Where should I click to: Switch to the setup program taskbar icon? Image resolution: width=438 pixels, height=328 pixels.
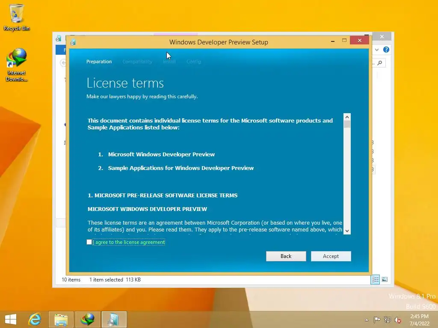point(114,319)
